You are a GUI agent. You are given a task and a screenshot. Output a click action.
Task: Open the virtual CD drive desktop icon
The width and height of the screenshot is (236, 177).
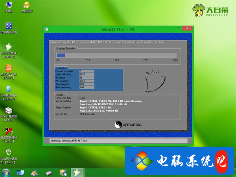pos(27,7)
